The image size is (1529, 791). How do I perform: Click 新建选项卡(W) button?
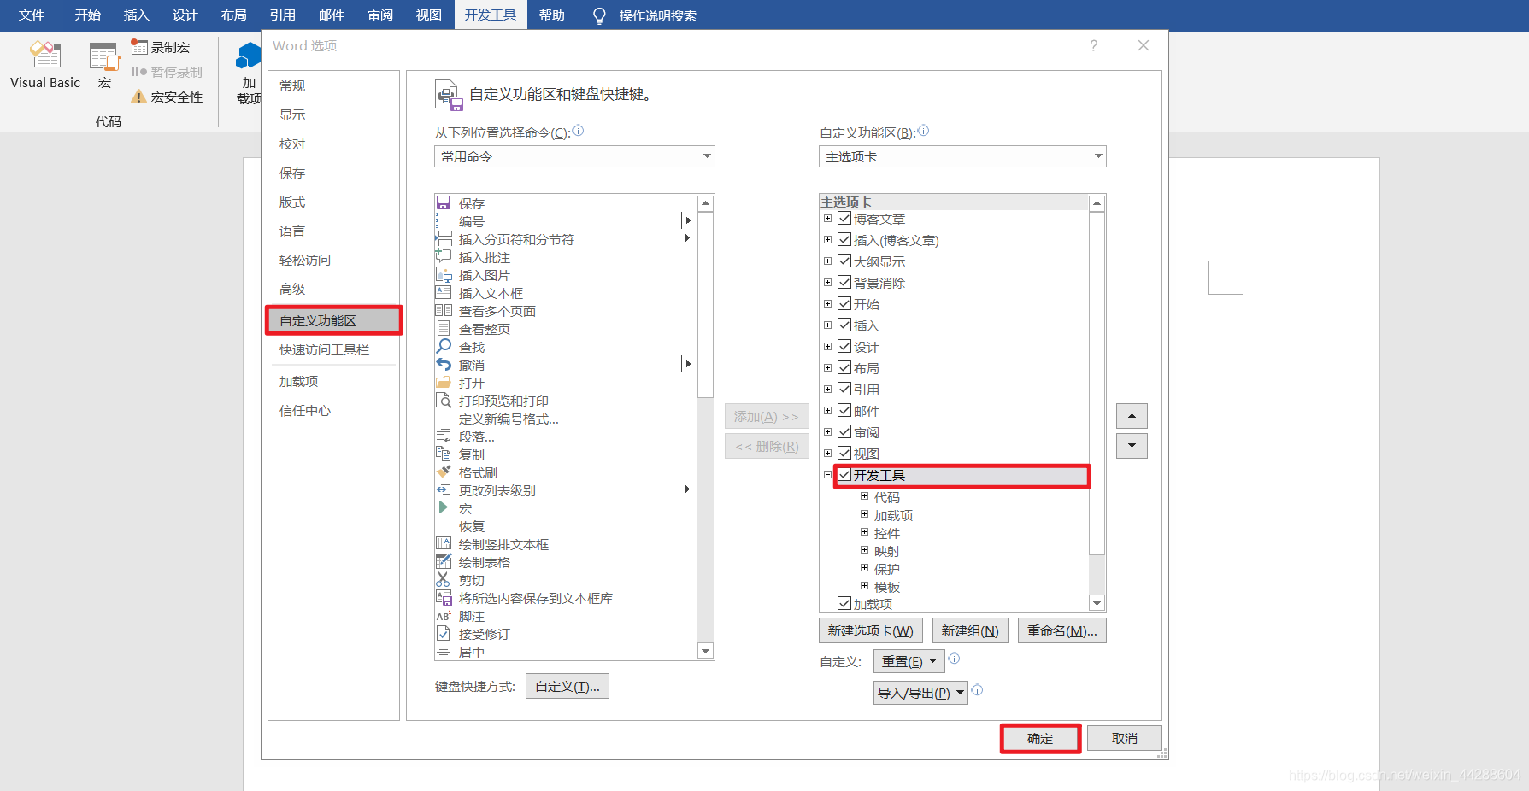(x=870, y=630)
